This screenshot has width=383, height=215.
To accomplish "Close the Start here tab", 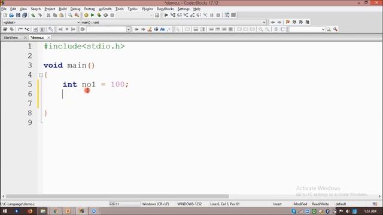I will (25, 38).
